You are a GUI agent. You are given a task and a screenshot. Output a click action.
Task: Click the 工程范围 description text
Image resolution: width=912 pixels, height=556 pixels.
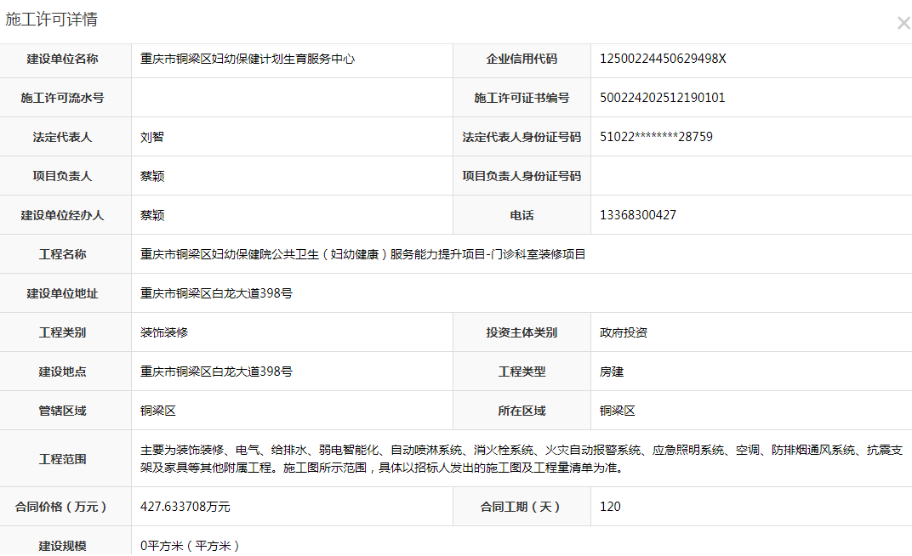[x=519, y=458]
